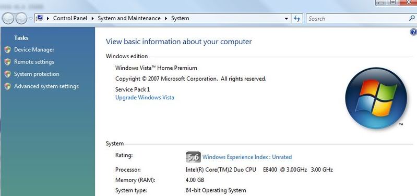Image resolution: width=417 pixels, height=196 pixels.
Task: Click View basic information about your computer heading
Action: [x=178, y=42]
